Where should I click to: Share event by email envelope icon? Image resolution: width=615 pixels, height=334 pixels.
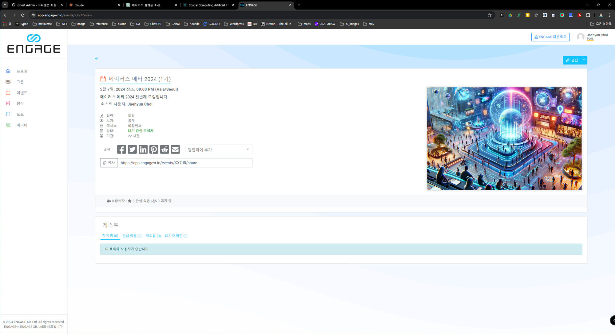[x=175, y=150]
